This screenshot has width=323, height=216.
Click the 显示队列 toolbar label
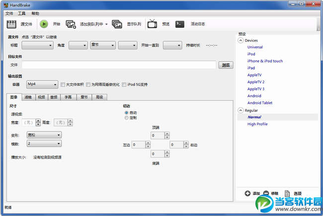click(134, 24)
